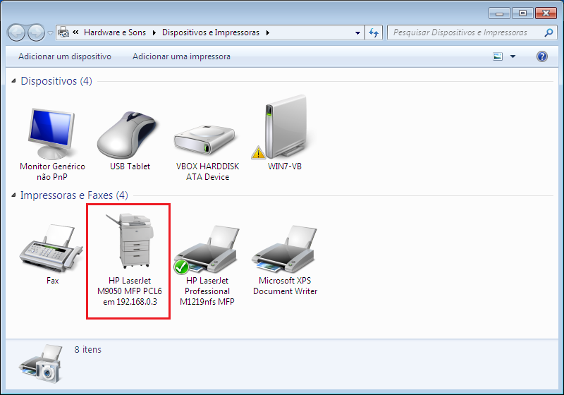Viewport: 564px width, 395px height.
Task: Click the Forward navigation arrow
Action: click(36, 32)
